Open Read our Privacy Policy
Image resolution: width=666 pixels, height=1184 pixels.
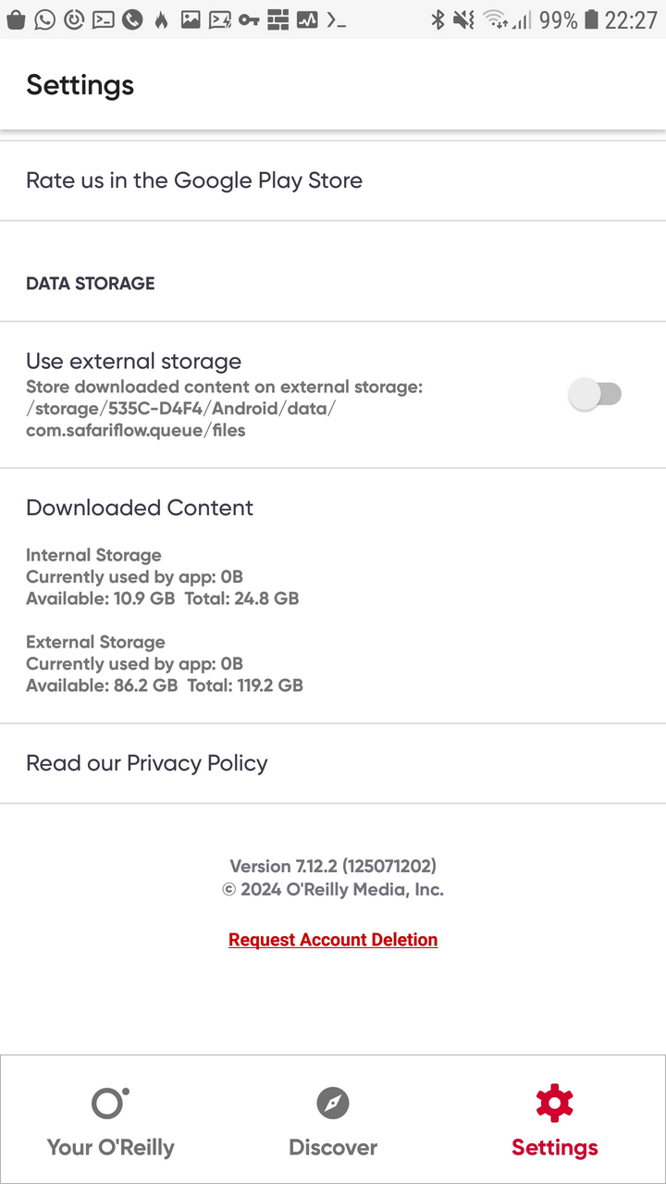[x=333, y=763]
